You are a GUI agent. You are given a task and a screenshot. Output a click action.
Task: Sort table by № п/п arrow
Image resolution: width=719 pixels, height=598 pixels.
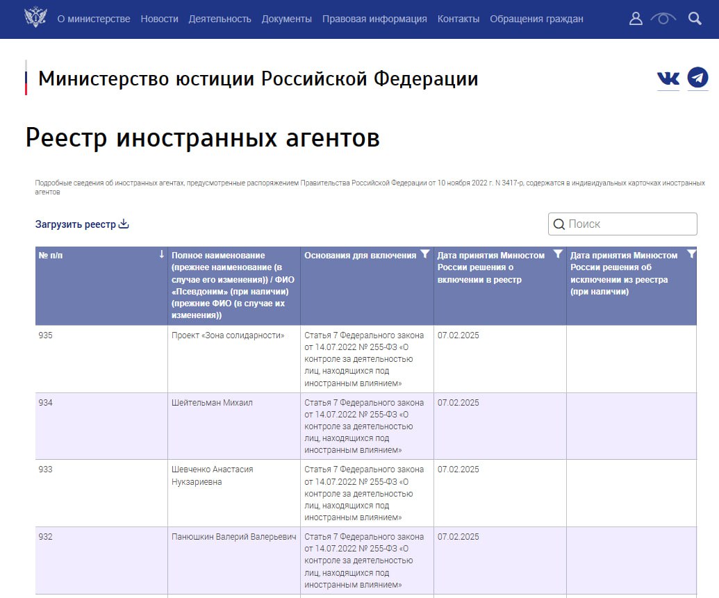click(161, 255)
